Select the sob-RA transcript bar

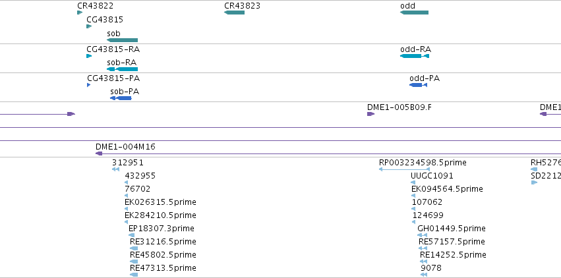[123, 69]
